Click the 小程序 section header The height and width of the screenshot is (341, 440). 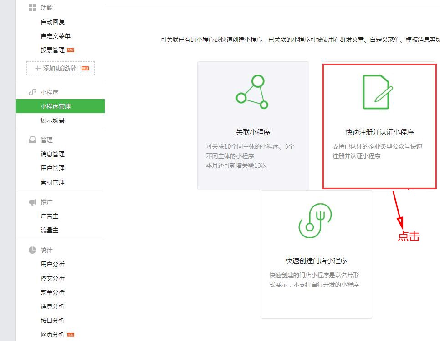[50, 92]
